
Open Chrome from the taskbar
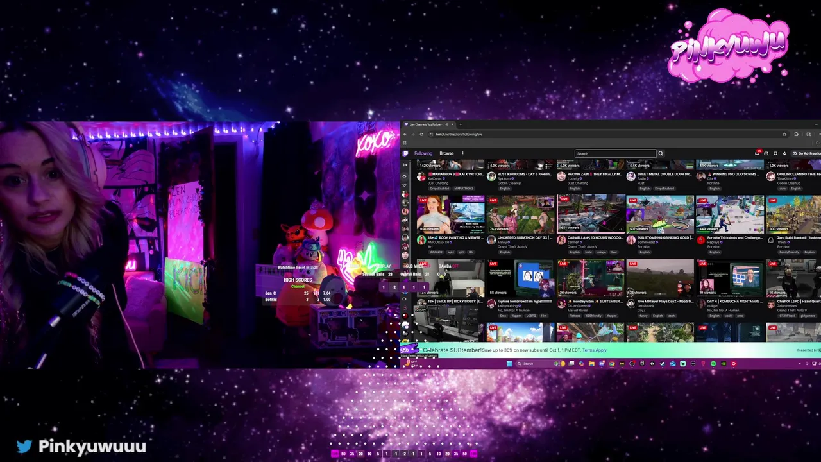point(612,364)
